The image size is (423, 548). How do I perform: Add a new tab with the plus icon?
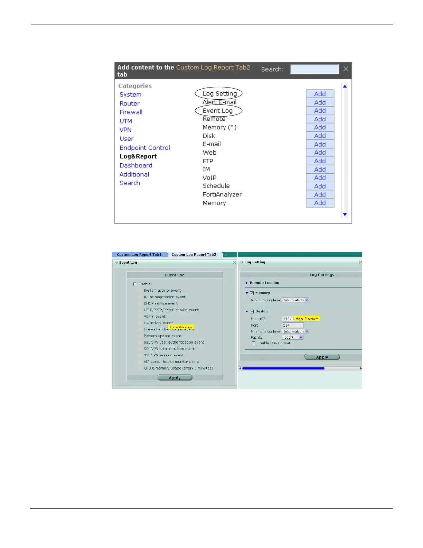pyautogui.click(x=226, y=255)
